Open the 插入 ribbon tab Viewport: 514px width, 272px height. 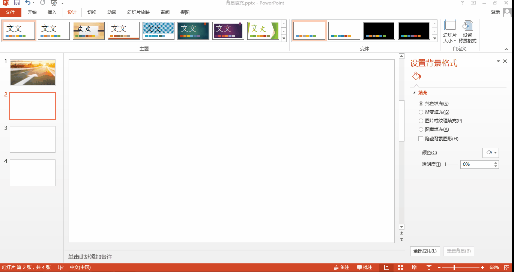click(x=52, y=12)
